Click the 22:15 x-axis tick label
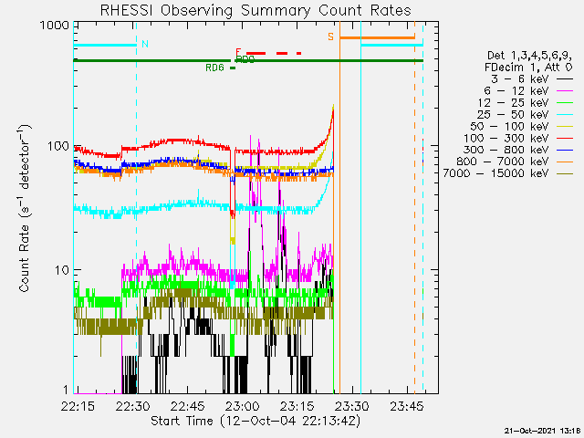Image resolution: width=584 pixels, height=438 pixels. tap(78, 406)
